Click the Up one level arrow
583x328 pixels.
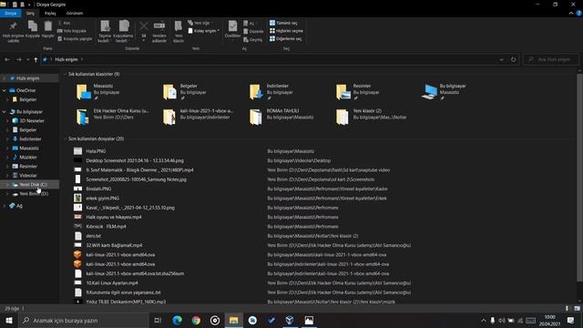pos(36,59)
